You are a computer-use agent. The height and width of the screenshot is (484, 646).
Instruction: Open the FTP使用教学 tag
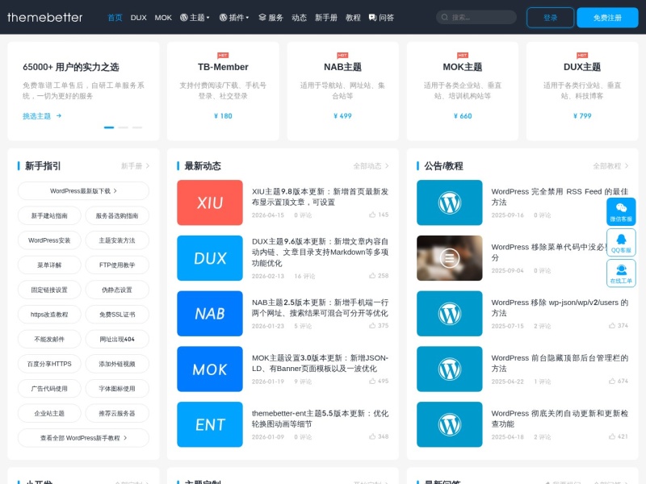coord(117,265)
